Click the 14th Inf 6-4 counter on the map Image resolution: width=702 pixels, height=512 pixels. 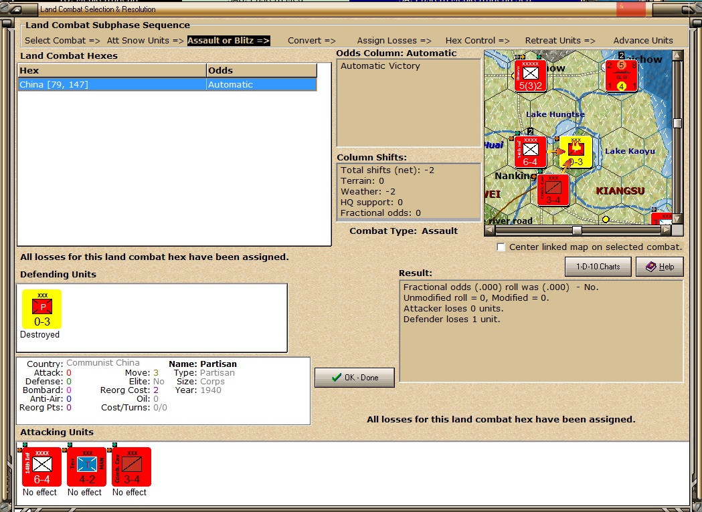pos(530,152)
